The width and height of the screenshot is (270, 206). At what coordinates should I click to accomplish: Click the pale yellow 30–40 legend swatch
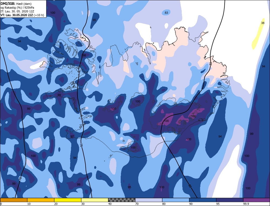pos(95,200)
